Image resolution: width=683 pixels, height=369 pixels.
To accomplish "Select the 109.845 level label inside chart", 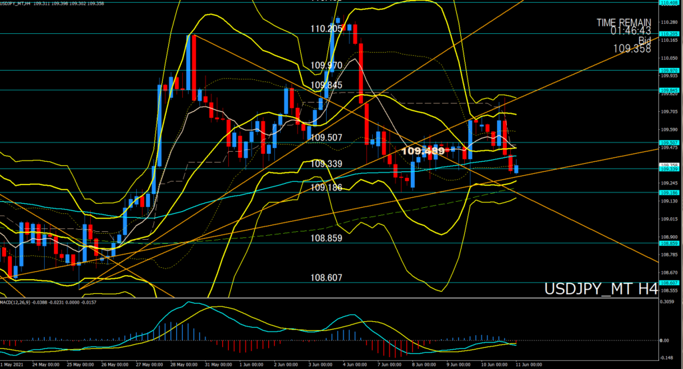I will pos(326,85).
